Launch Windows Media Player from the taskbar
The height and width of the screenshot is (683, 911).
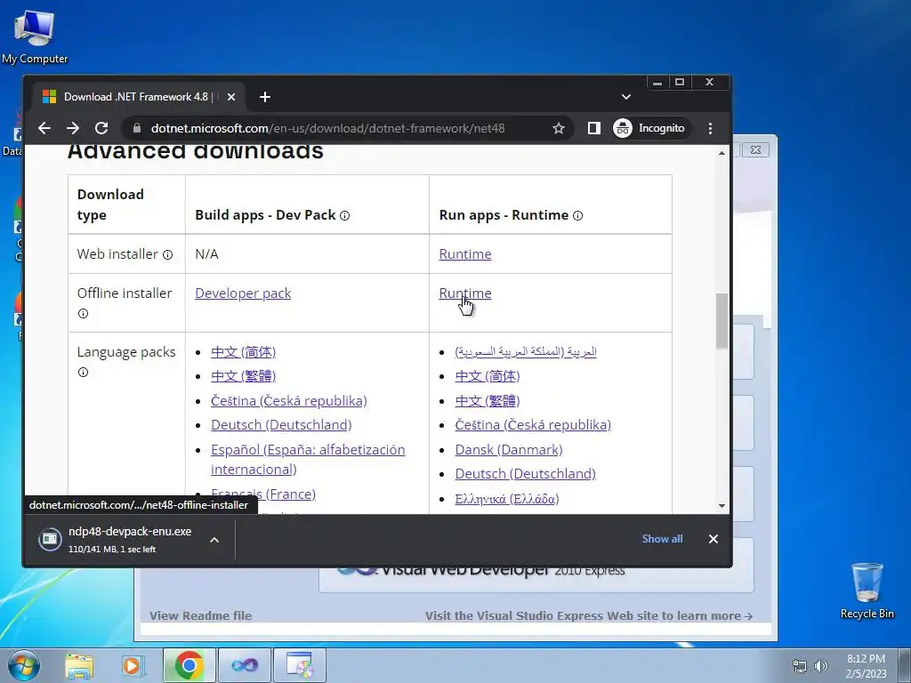[133, 665]
